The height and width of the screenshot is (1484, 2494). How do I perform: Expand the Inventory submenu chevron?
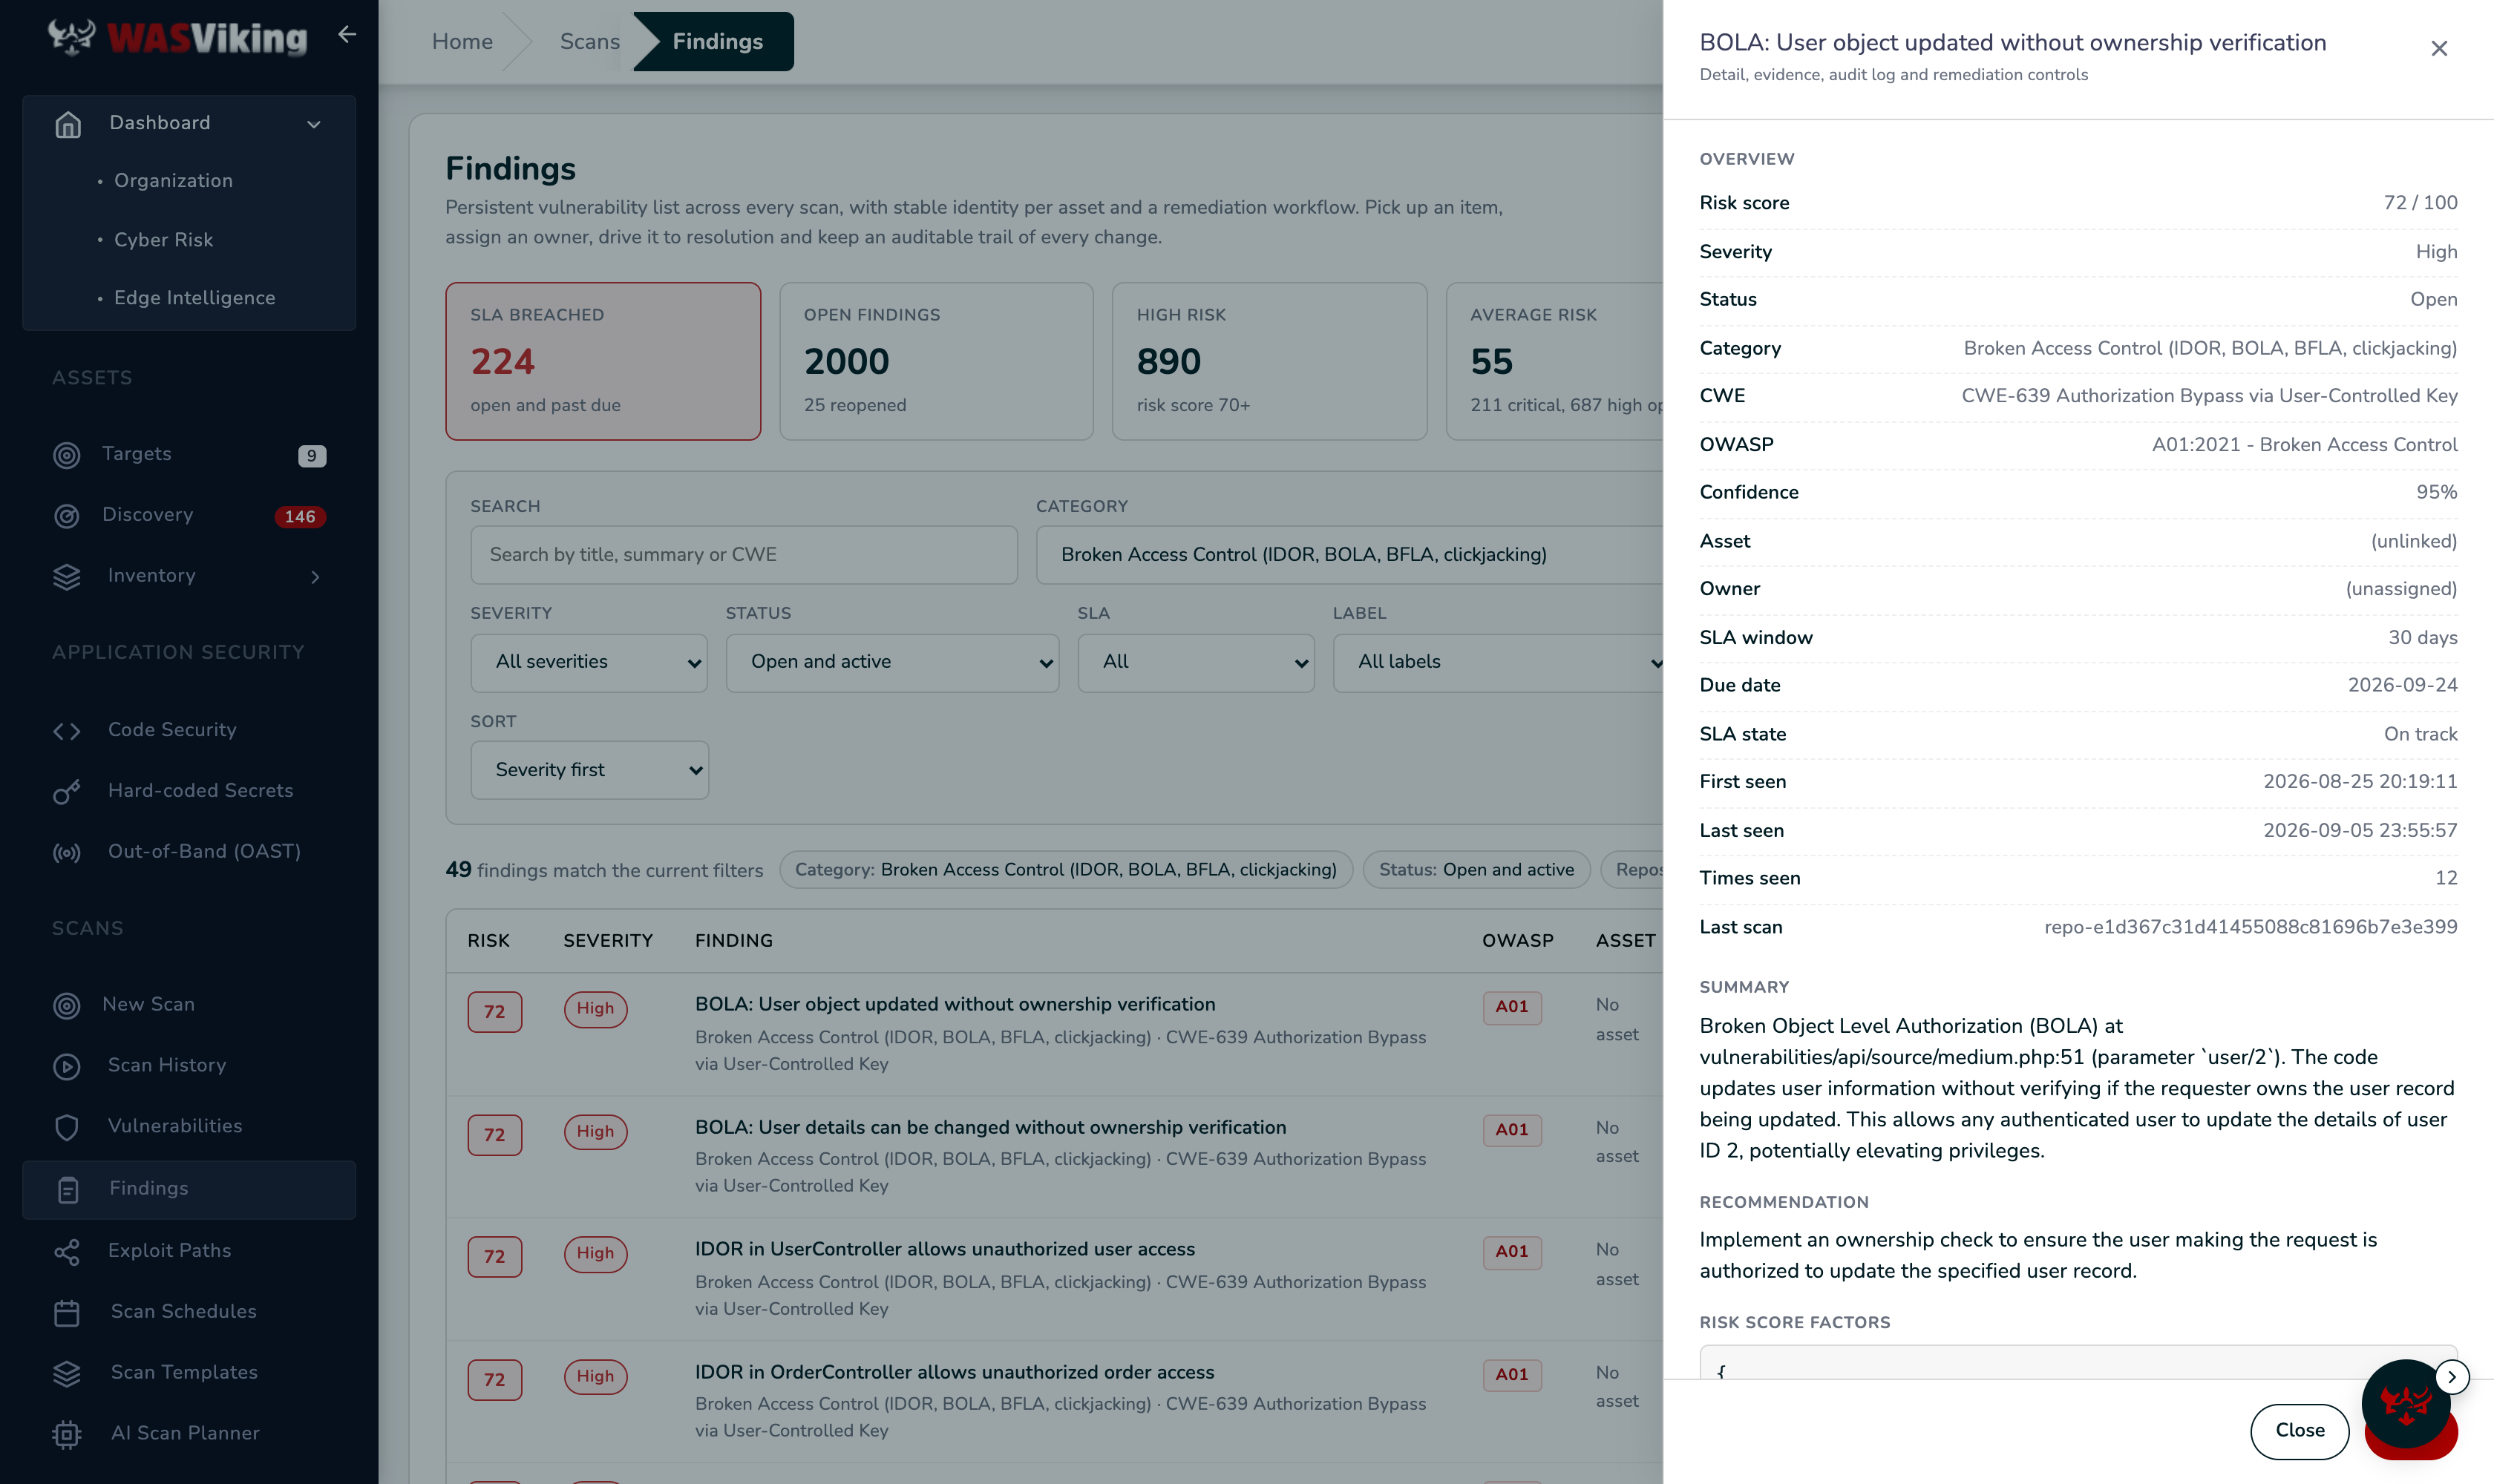(x=315, y=577)
